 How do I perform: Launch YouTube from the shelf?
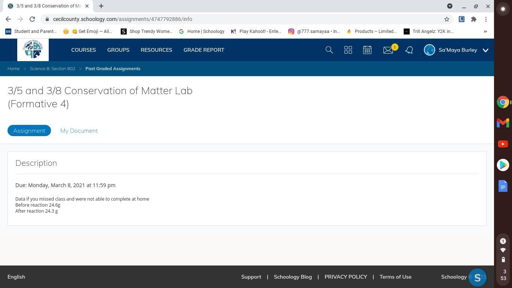tap(503, 144)
